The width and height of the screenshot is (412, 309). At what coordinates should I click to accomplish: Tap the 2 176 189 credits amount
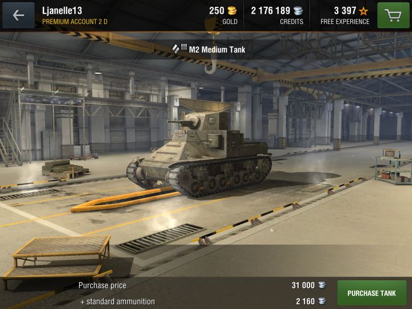coord(270,11)
